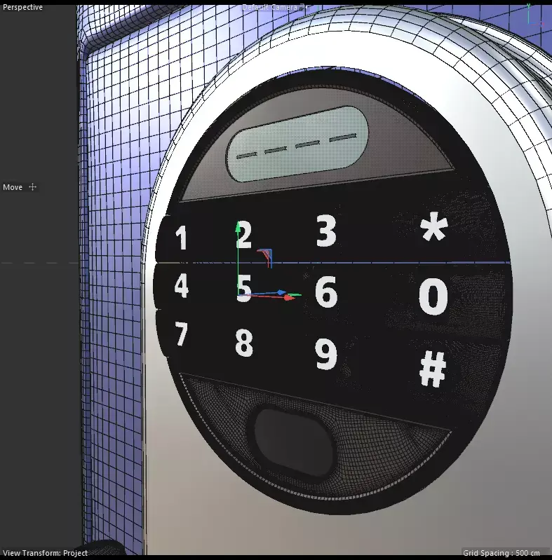The image size is (552, 560).
Task: Select the keypad digit 7 on the model
Action: pos(182,334)
